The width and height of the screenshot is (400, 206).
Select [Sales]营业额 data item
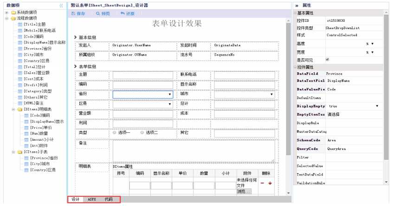37,73
